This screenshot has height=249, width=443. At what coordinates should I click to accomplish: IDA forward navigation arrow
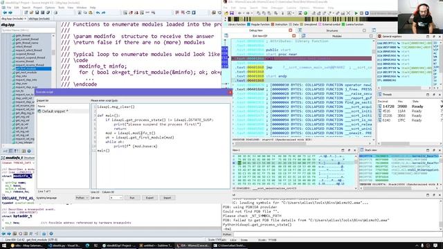[248, 13]
